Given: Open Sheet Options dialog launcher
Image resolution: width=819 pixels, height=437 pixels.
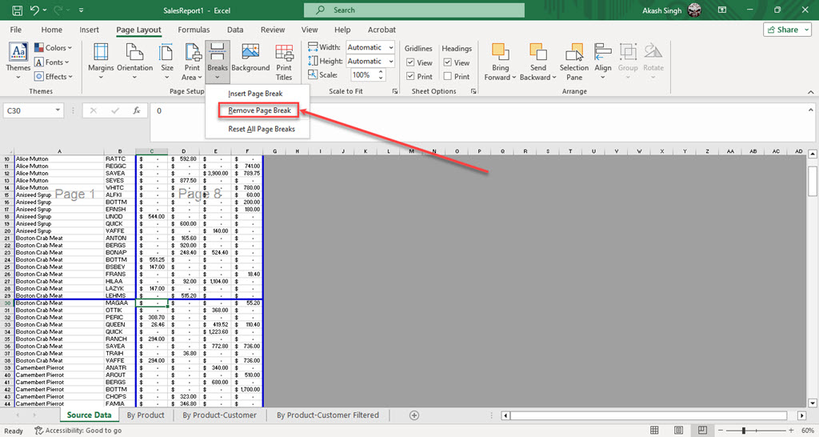Looking at the screenshot, I should (473, 91).
